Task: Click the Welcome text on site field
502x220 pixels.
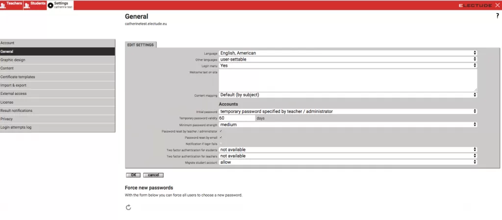Action: click(x=348, y=80)
